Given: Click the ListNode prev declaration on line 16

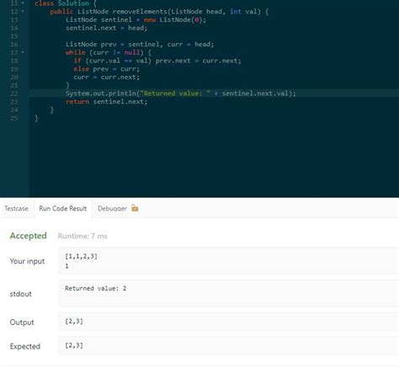Looking at the screenshot, I should point(140,45).
